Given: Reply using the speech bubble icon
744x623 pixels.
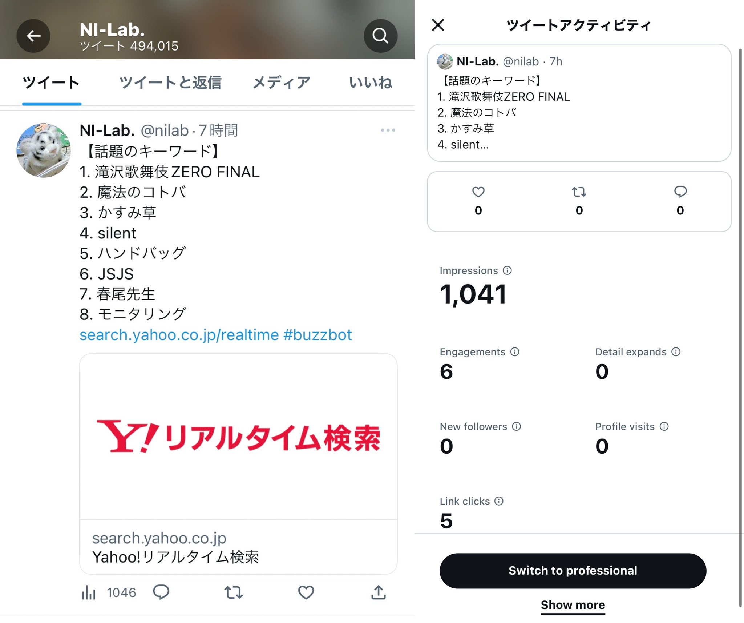Looking at the screenshot, I should coord(161,592).
